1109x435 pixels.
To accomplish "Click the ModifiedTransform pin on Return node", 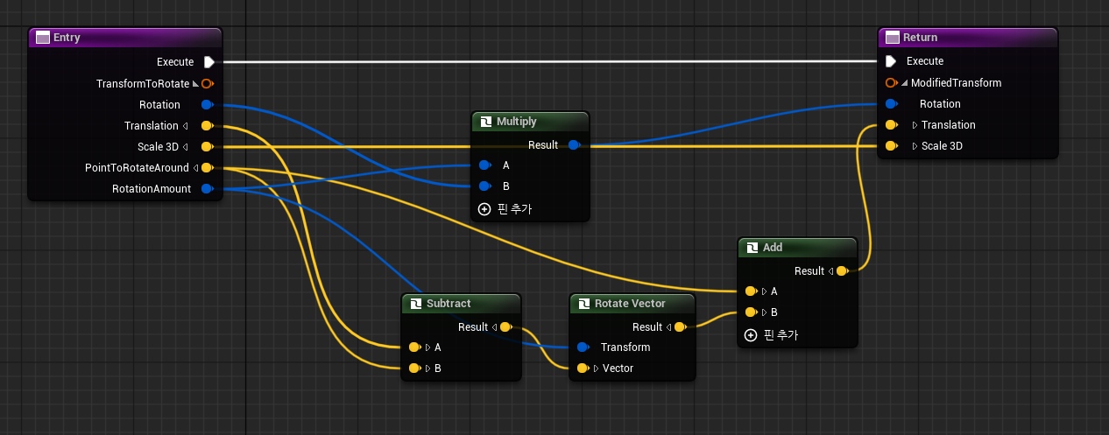I will coord(891,83).
